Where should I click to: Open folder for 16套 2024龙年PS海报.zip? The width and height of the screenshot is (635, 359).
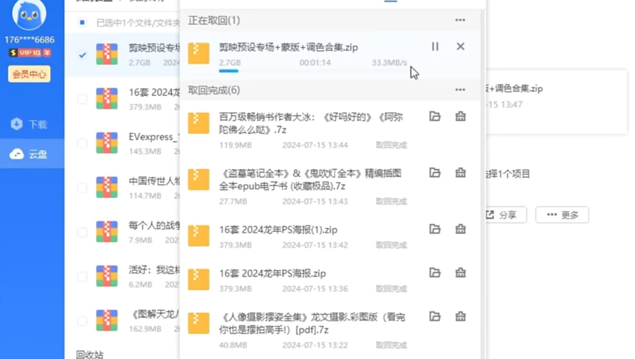click(435, 272)
